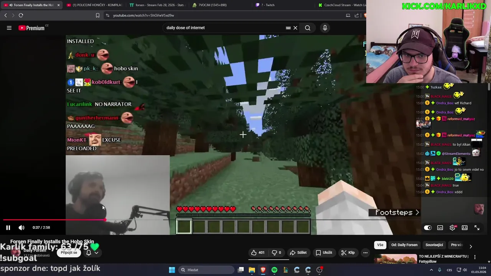The height and width of the screenshot is (276, 491).
Task: Enter fullscreen in the video player
Action: [x=477, y=228]
